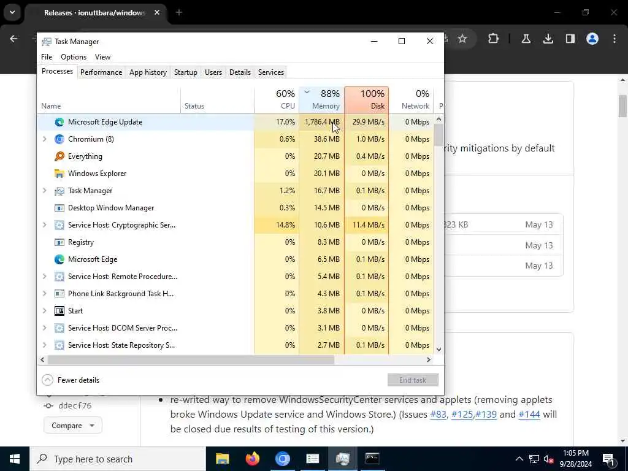Click the taskbar search box
Viewport: 628px width, 471px height.
(x=118, y=459)
